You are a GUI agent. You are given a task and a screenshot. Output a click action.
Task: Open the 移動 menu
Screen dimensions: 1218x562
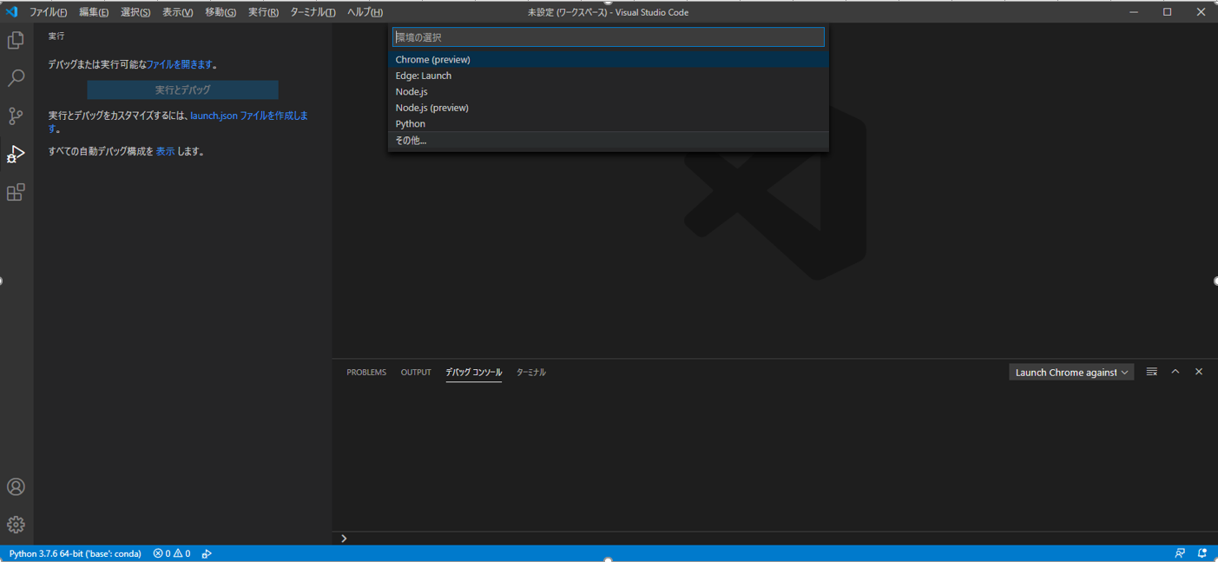(x=221, y=12)
